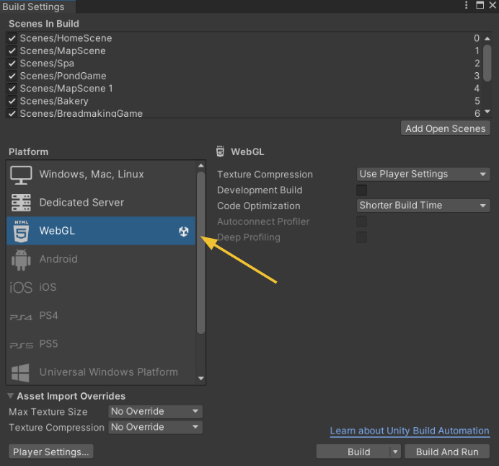This screenshot has height=466, width=499.
Task: Click the Dedicated Server rack icon
Action: click(x=21, y=203)
